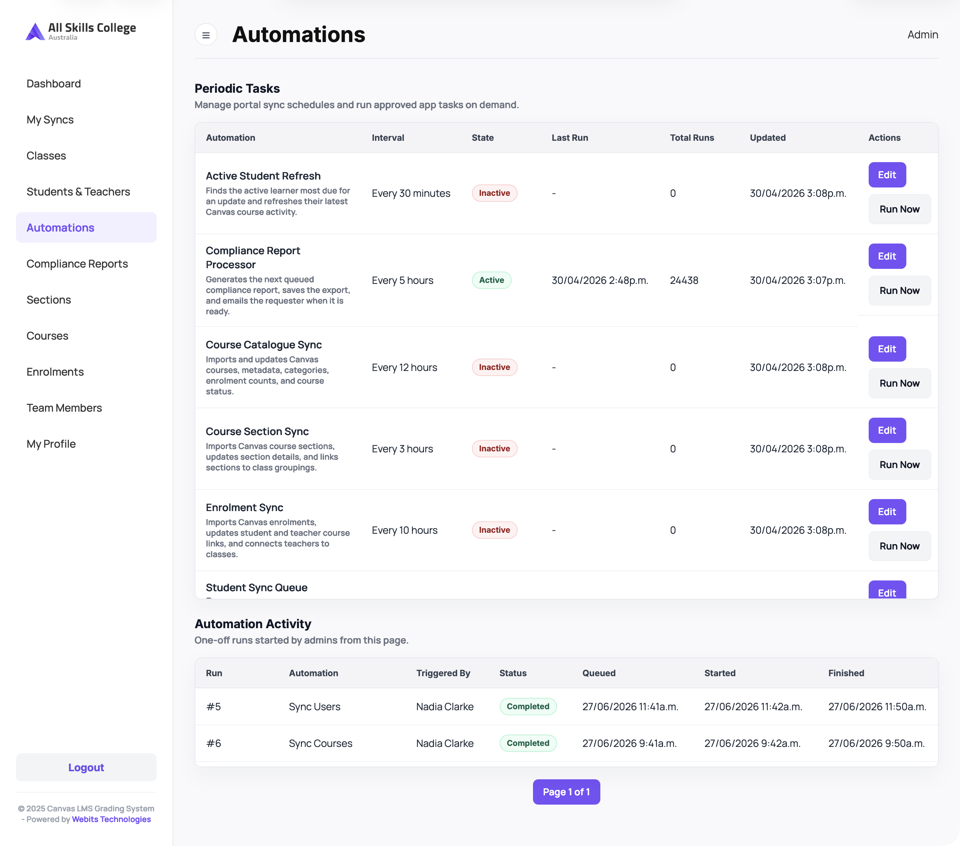Click the Completed status of run #6
This screenshot has height=846, width=960.
tap(528, 743)
